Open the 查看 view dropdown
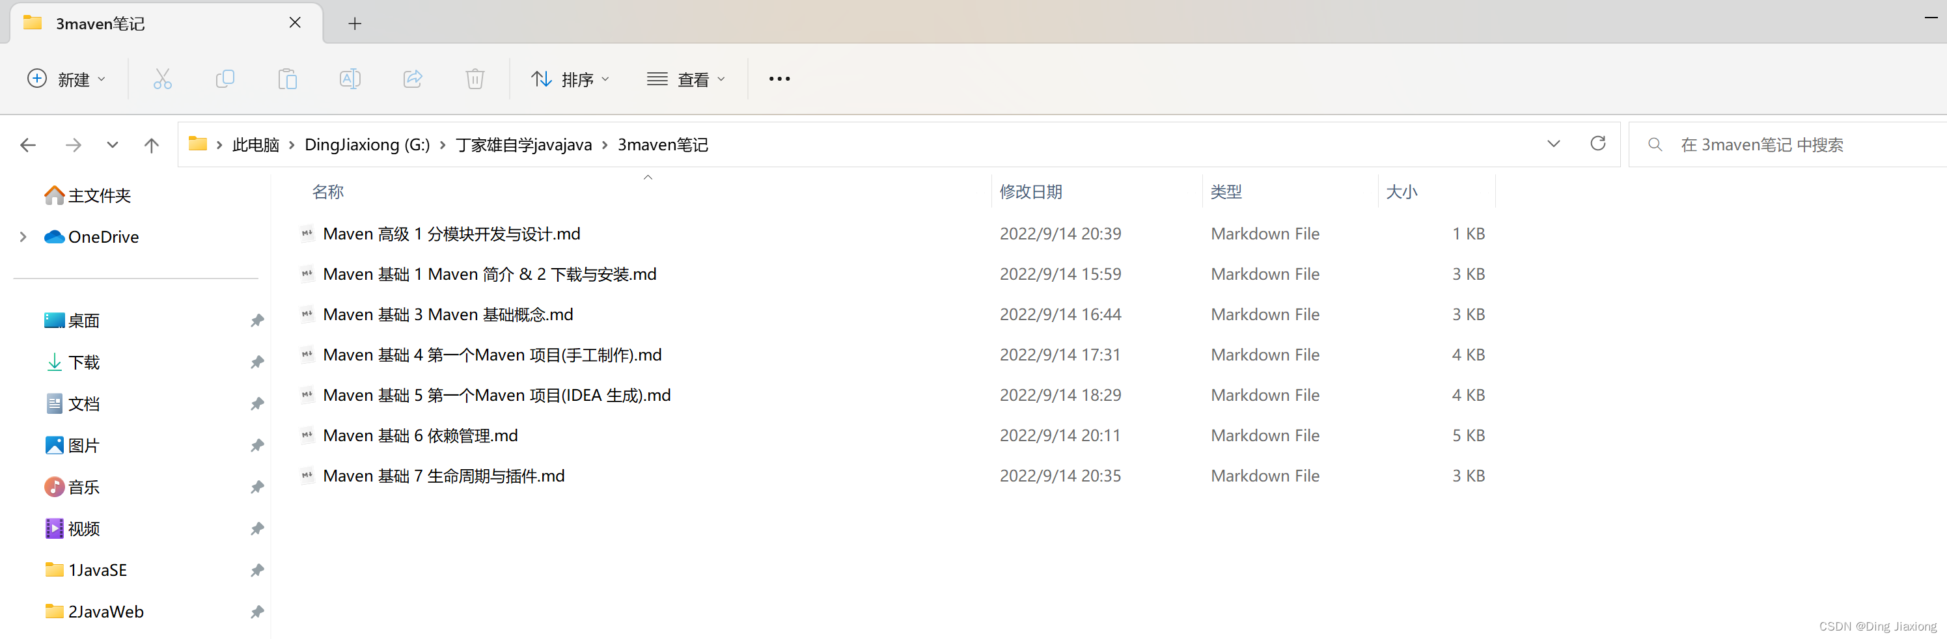This screenshot has width=1947, height=639. (686, 79)
